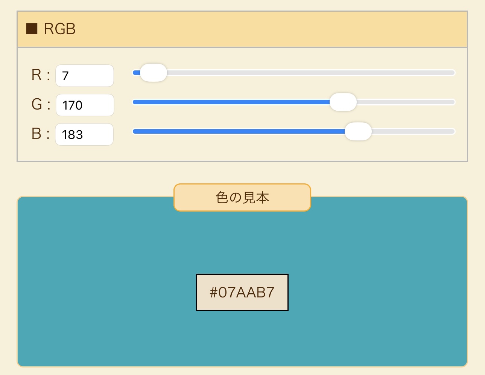
Task: Click the R : label text
Action: (x=41, y=75)
